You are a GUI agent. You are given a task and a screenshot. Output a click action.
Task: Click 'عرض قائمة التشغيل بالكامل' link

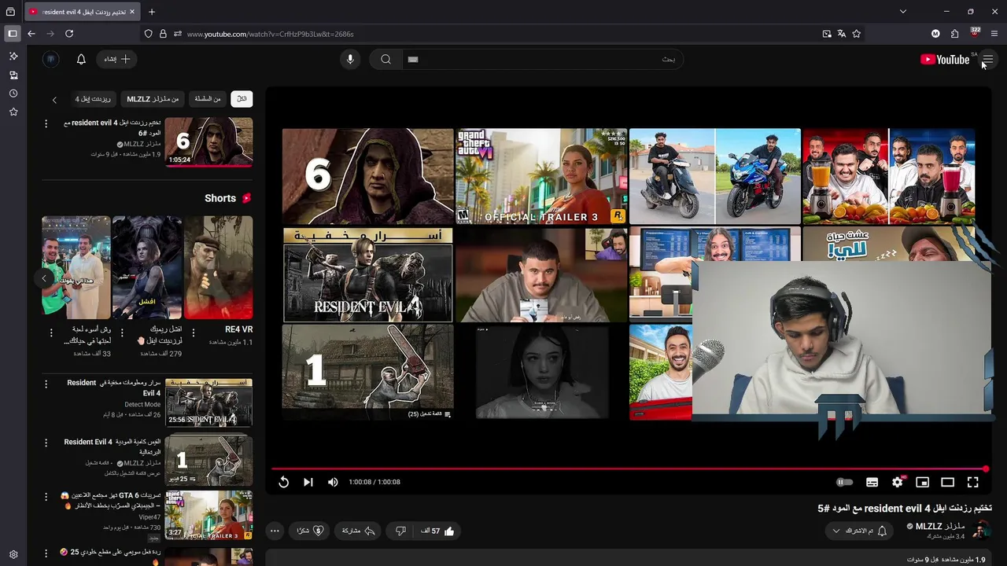click(133, 473)
